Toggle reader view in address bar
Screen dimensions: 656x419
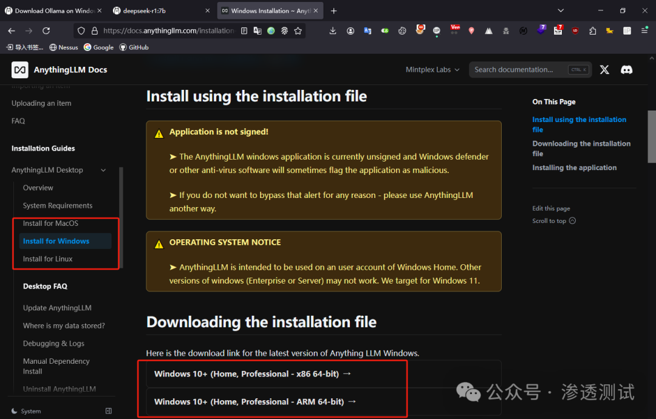point(244,30)
